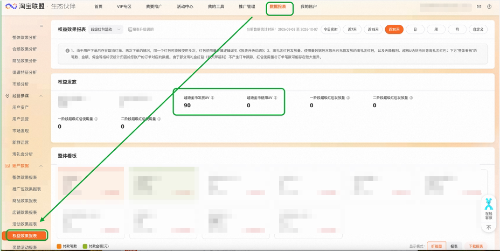
Task: Open the 超级红包活动 dropdown
Action: coord(106,29)
